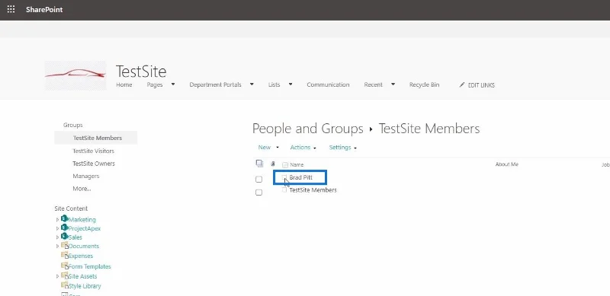Click the Expenses library folder icon
Screen dimensions: 610x296
(65, 255)
